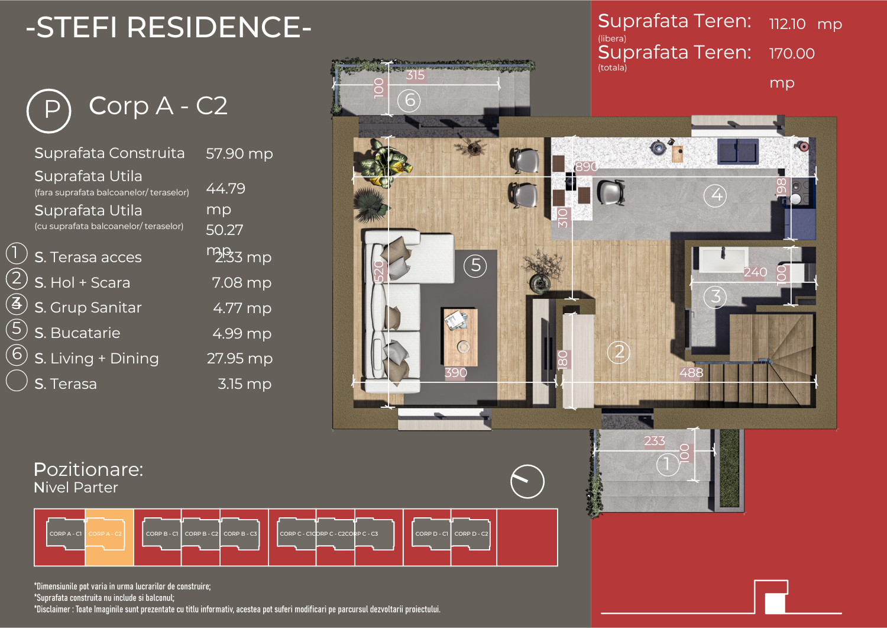
Task: Select the highlighted CORP A - C2 unit
Action: 105,534
